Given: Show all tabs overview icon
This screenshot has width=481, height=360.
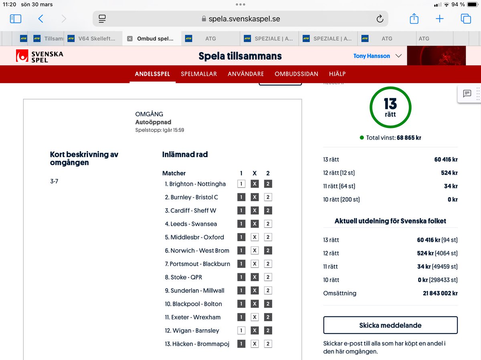Looking at the screenshot, I should 466,19.
